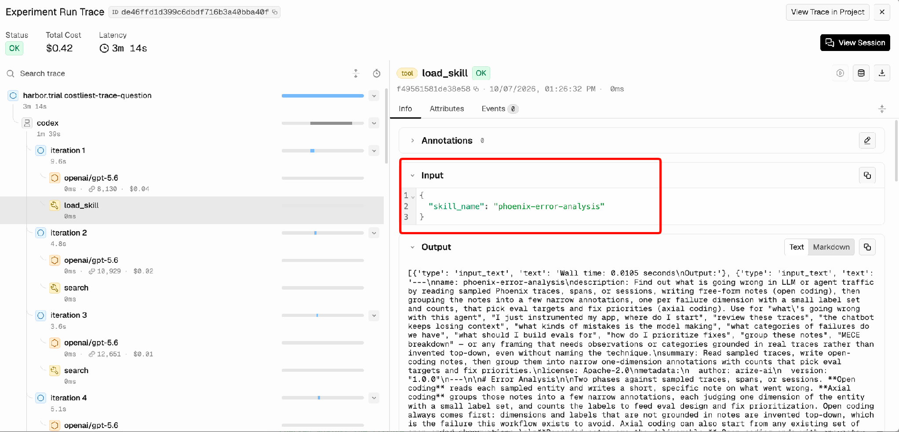Screen dimensions: 899x432
Task: Collapse the iteration 4 chevron
Action: tap(374, 398)
